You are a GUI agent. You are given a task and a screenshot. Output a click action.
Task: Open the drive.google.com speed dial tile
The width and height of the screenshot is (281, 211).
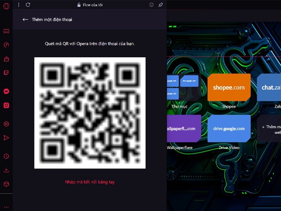click(229, 128)
